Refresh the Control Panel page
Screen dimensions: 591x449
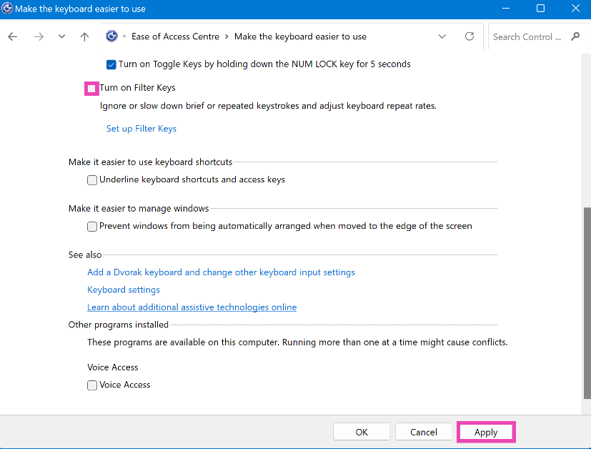pyautogui.click(x=470, y=36)
